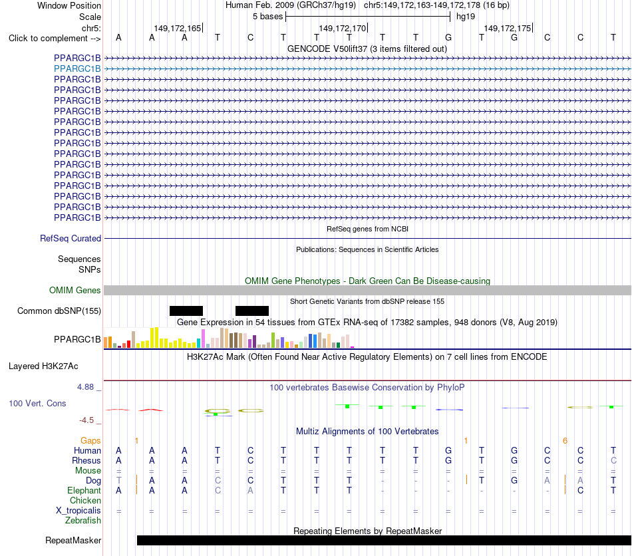The width and height of the screenshot is (632, 556).
Task: Click the Rhesus alignment row label
Action: [x=86, y=460]
